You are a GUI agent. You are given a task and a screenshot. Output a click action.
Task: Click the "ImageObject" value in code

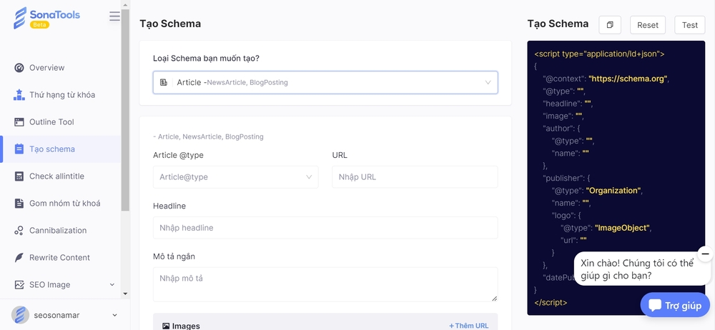(x=623, y=228)
